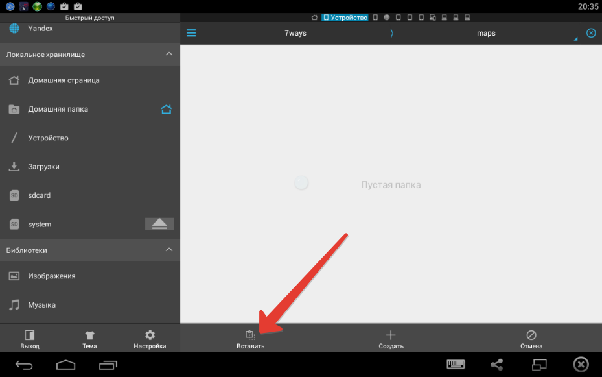Check the 20:35 clock in status bar
Viewport: 602px width, 377px height.
pos(588,6)
